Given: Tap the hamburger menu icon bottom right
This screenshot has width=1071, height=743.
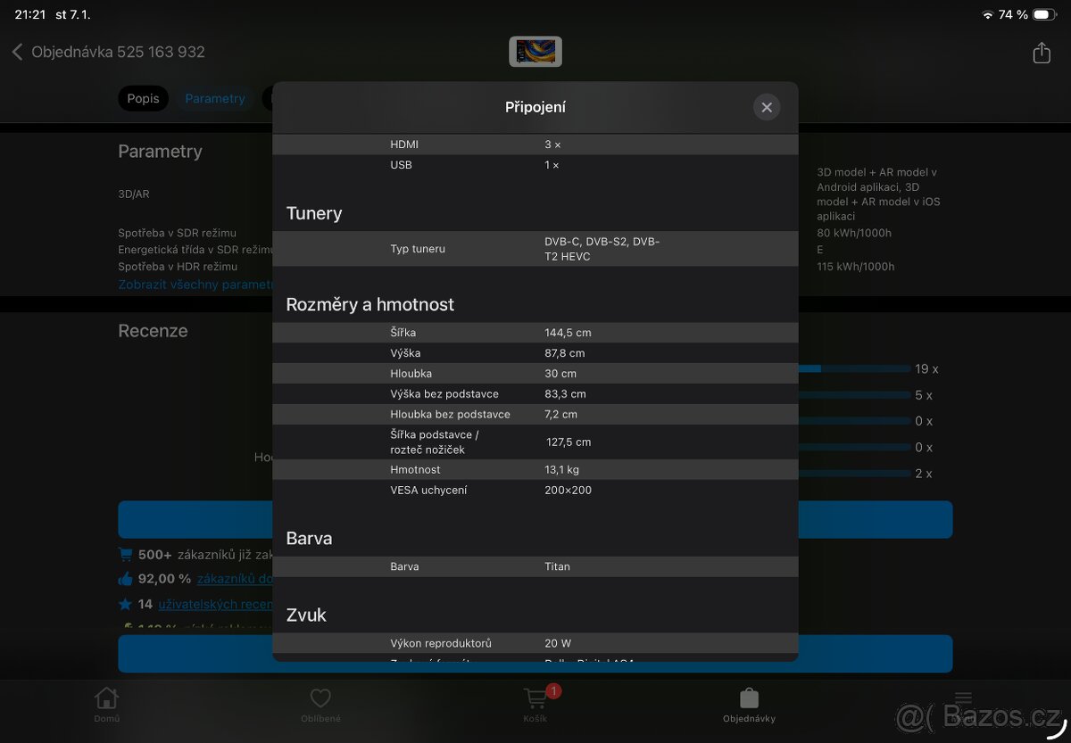Looking at the screenshot, I should point(963,698).
